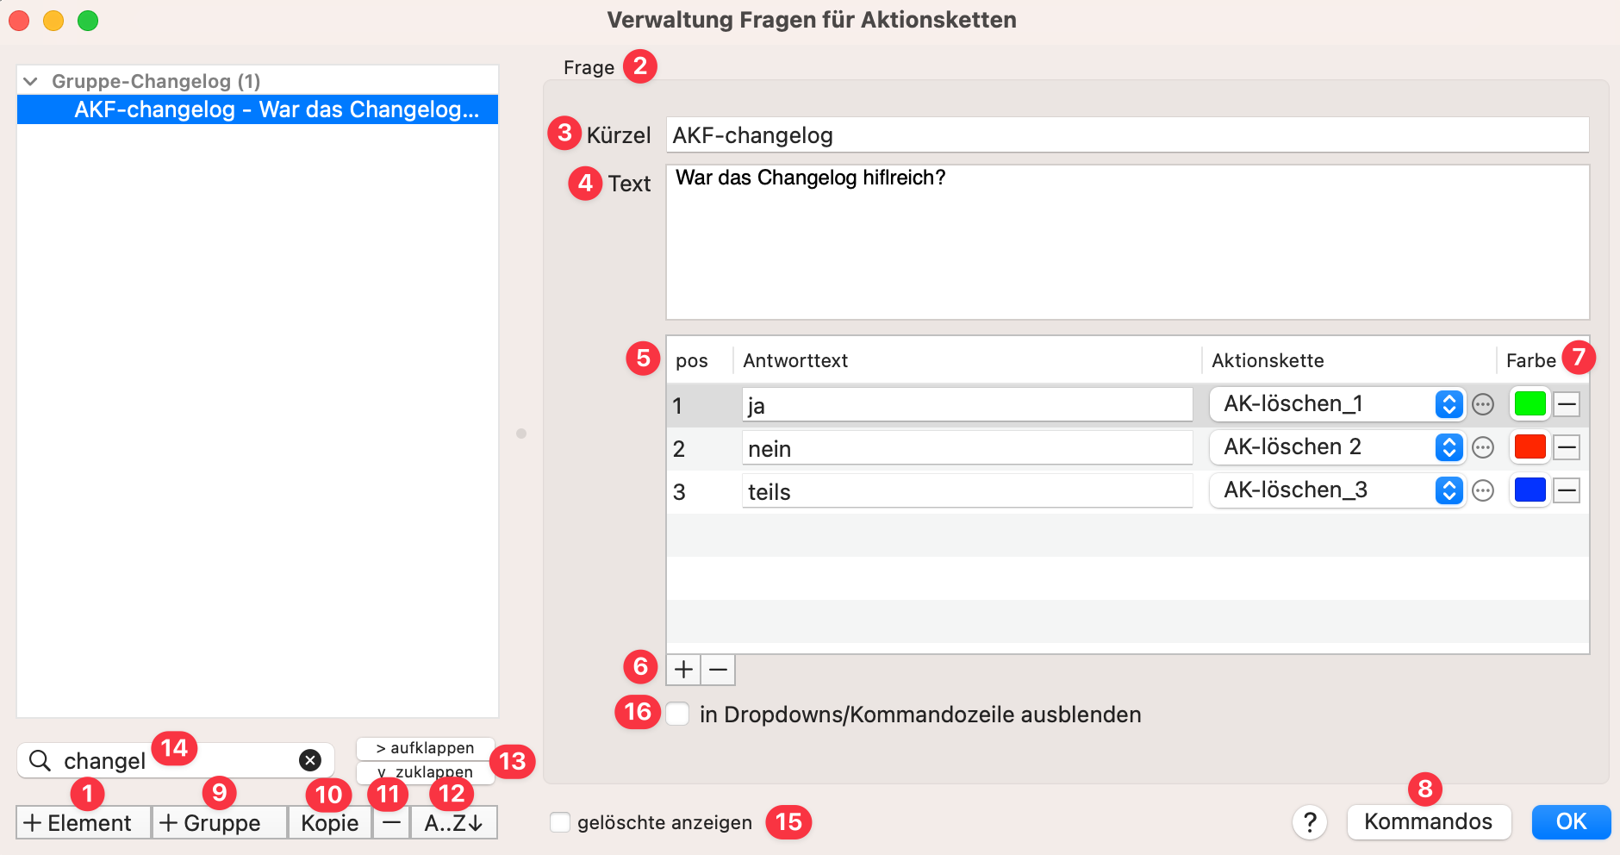Click the answer text field 'ja'

click(967, 404)
